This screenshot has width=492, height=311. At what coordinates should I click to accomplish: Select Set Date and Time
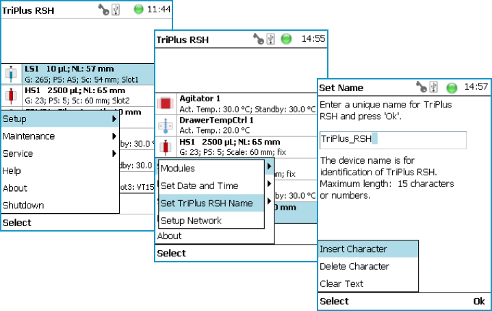(211, 186)
